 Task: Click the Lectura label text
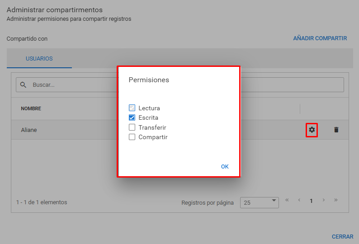[x=149, y=108]
